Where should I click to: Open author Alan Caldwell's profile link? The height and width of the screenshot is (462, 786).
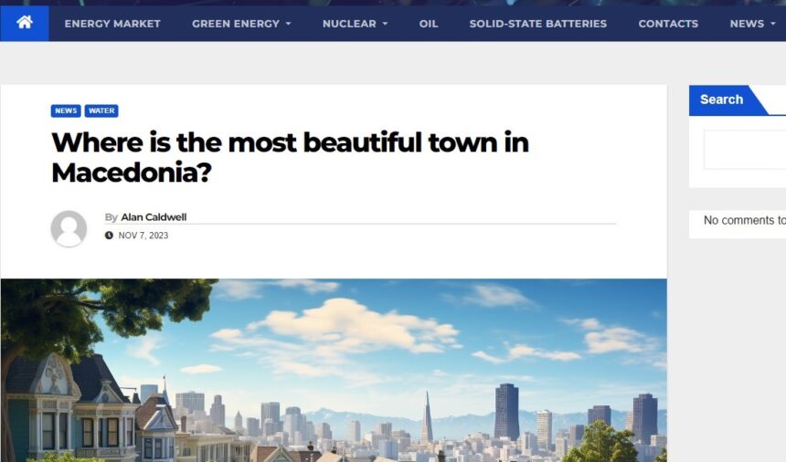click(154, 217)
